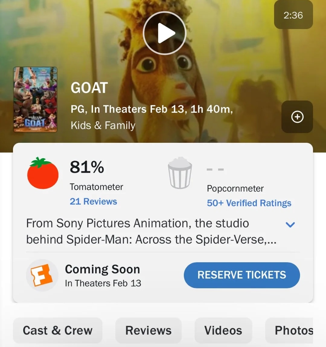Tap the 2:36 trailer duration badge
This screenshot has height=347, width=326.
tap(293, 15)
